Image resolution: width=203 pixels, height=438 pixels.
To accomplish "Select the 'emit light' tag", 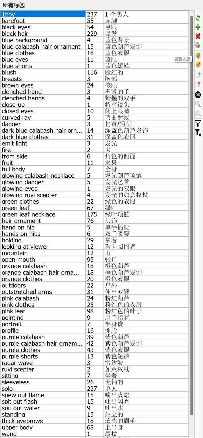I will pos(14,143).
